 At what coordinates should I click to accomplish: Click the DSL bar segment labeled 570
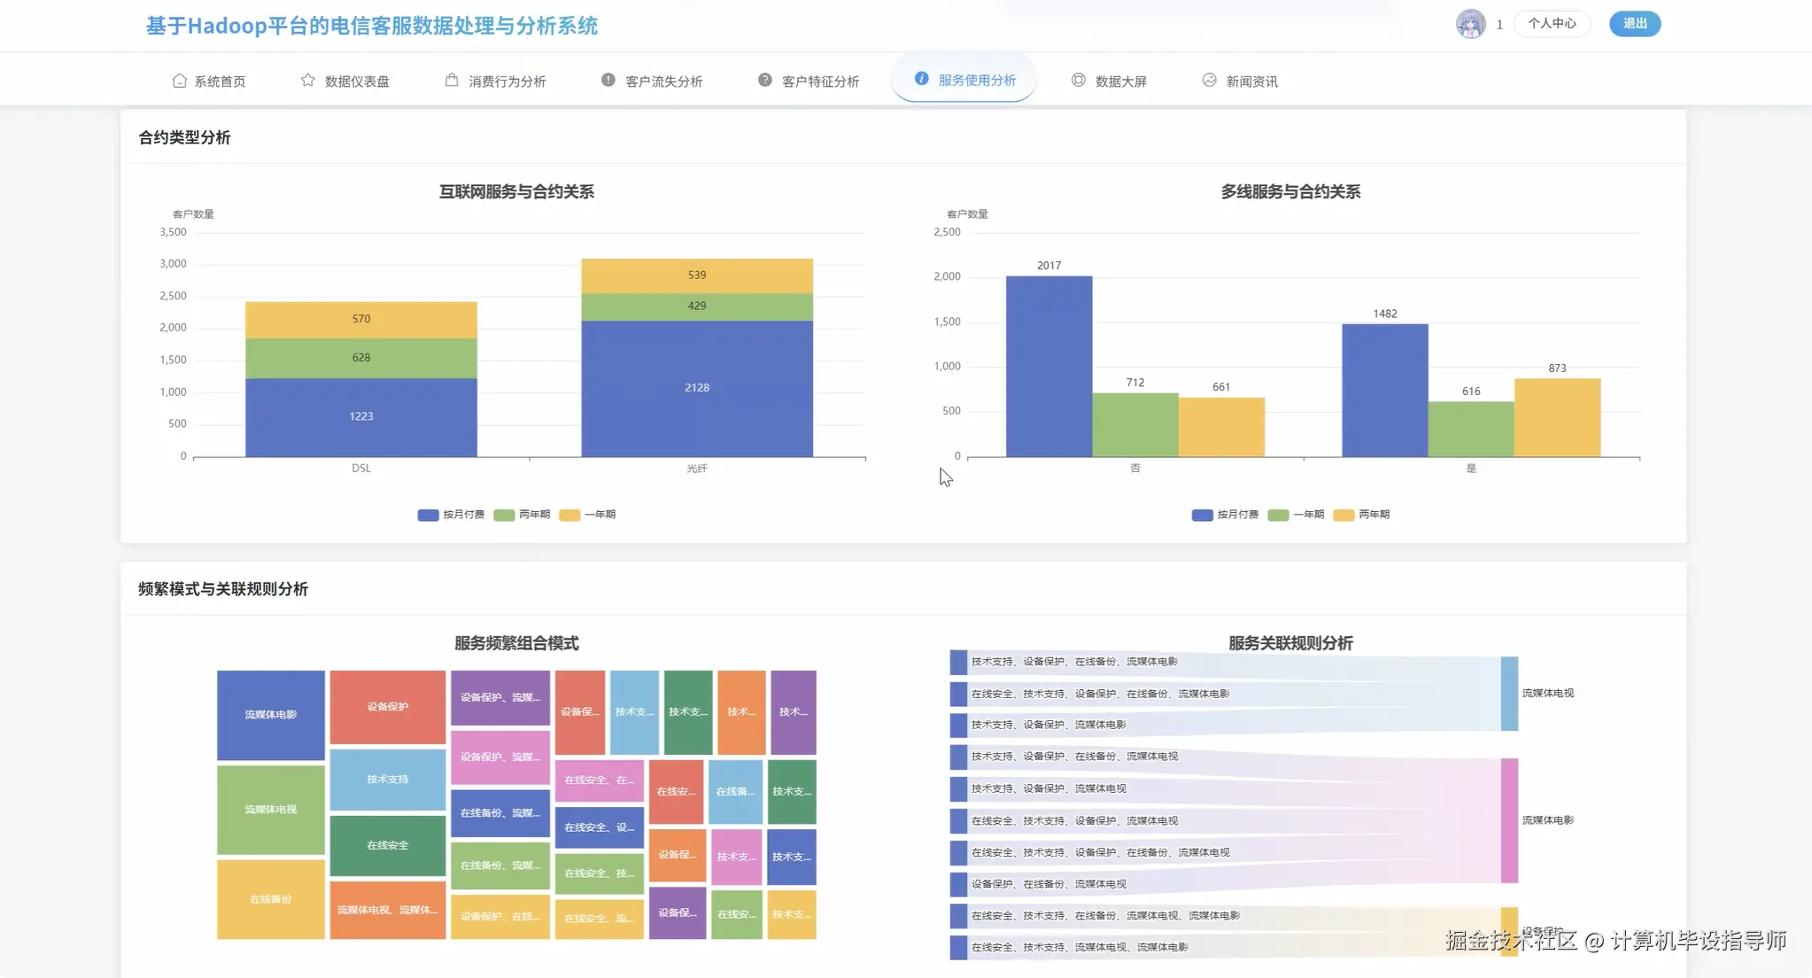pyautogui.click(x=361, y=320)
